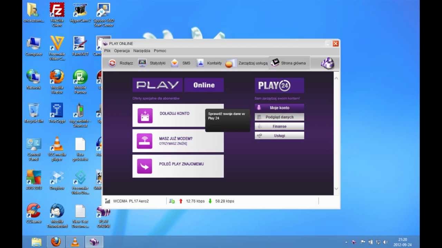The height and width of the screenshot is (248, 442).
Task: Open Statystyki from the toolbar
Action: point(152,63)
